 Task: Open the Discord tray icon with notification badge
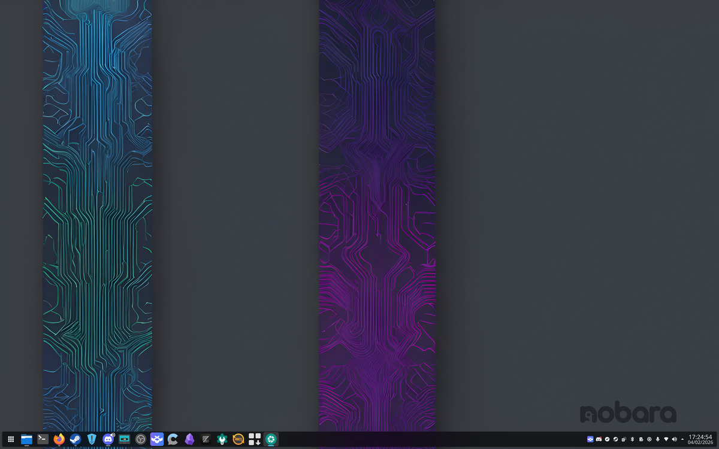click(x=599, y=439)
